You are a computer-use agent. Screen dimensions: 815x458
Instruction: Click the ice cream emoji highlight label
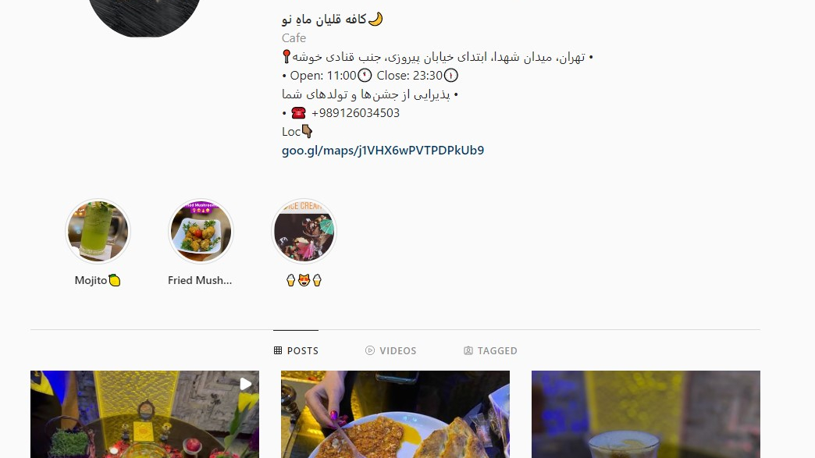pyautogui.click(x=304, y=280)
